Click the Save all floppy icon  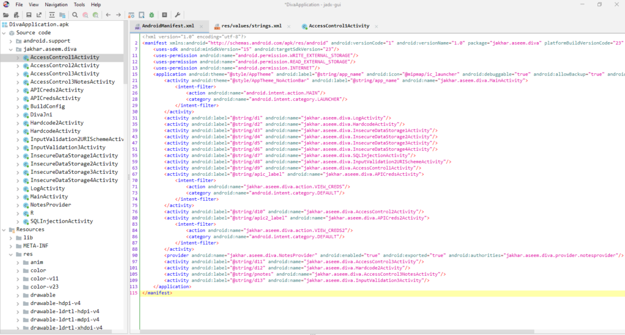(x=29, y=15)
